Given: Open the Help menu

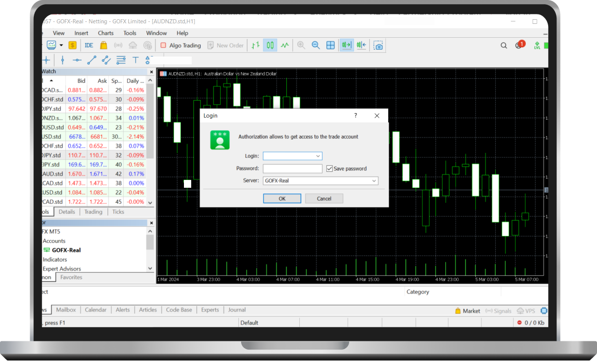Looking at the screenshot, I should [x=182, y=33].
